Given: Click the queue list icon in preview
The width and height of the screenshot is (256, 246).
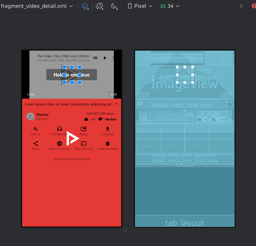Looking at the screenshot, I should tap(95, 58).
